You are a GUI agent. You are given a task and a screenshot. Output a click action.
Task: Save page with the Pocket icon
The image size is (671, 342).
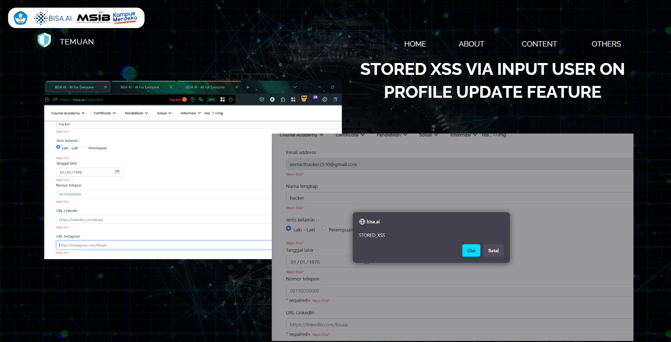point(262,100)
